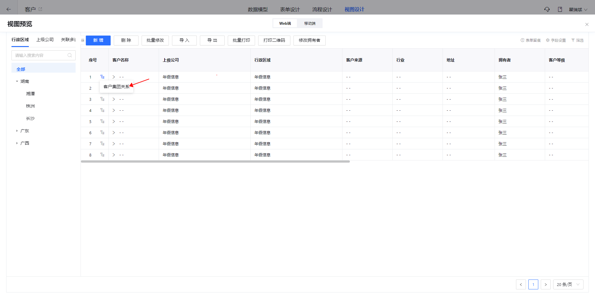Screen dimensions: 595x307
Task: Go to next page arrow
Action: (546, 284)
